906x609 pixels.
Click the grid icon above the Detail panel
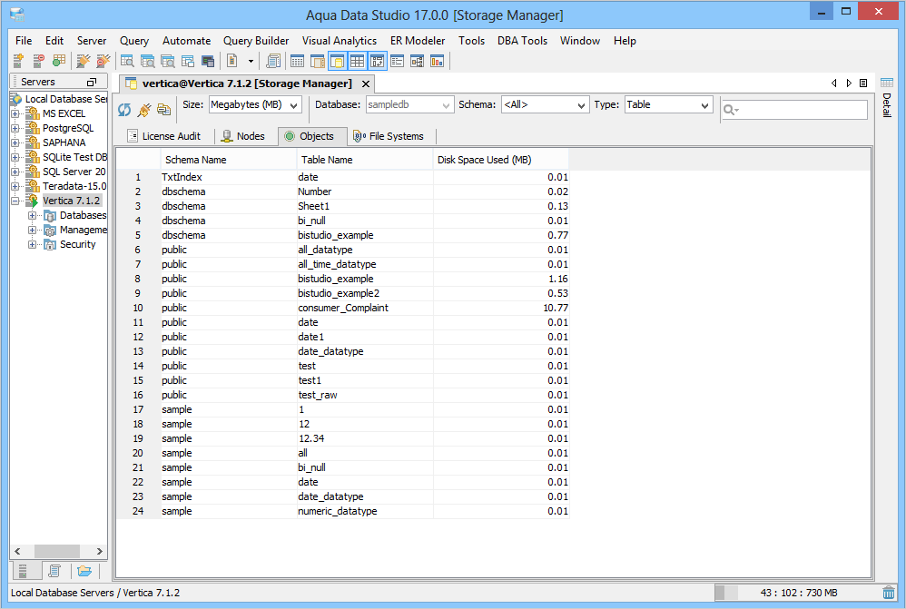coord(887,83)
